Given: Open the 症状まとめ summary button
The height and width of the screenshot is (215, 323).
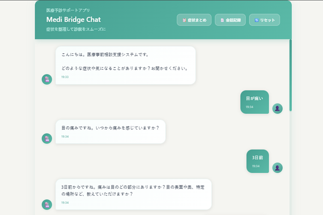Looking at the screenshot, I should pyautogui.click(x=194, y=20).
